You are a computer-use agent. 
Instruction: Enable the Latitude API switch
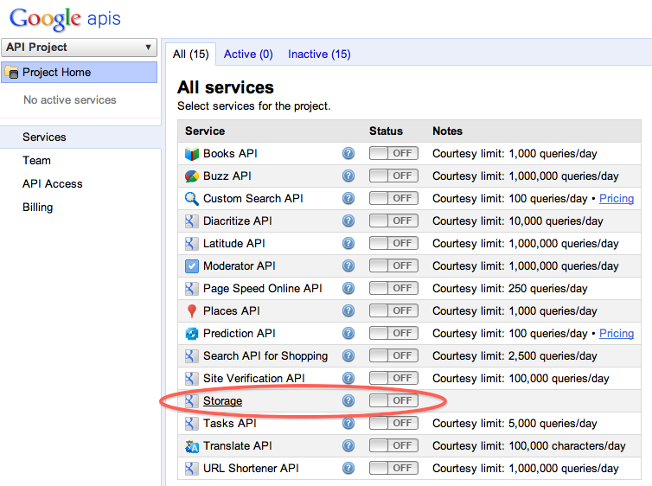pos(393,243)
